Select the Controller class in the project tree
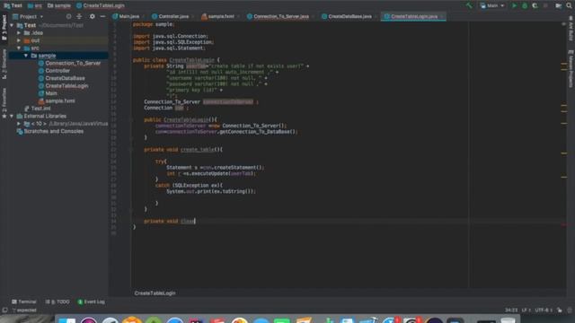Image resolution: width=575 pixels, height=323 pixels. [x=57, y=71]
